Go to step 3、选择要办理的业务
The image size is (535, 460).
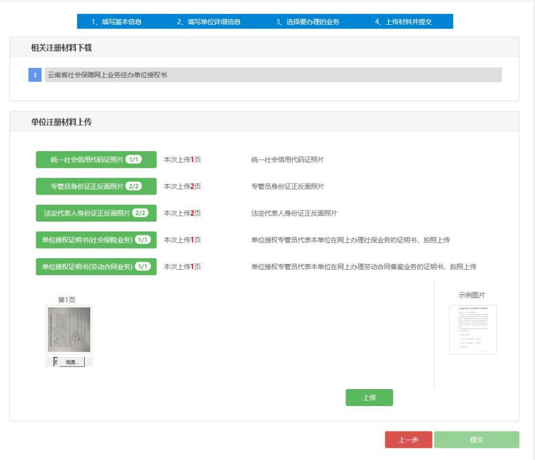[307, 22]
